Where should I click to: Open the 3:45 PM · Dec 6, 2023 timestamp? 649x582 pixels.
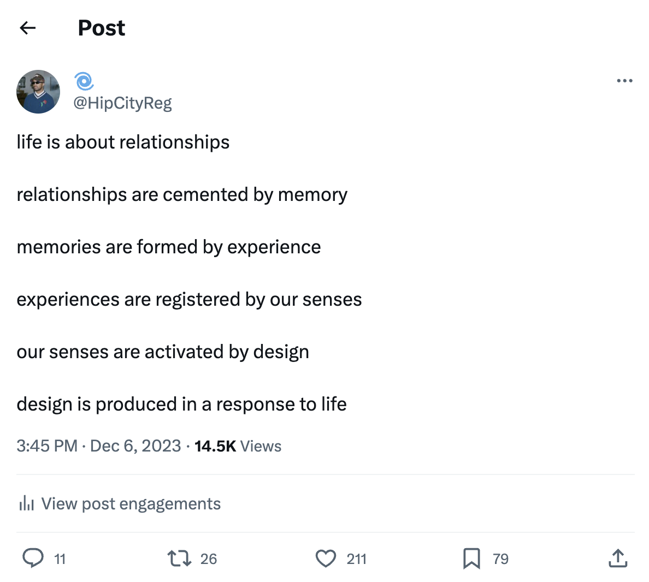point(98,446)
